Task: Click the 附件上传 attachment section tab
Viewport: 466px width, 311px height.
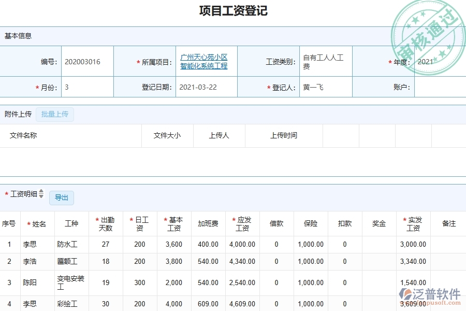Action: [18, 114]
